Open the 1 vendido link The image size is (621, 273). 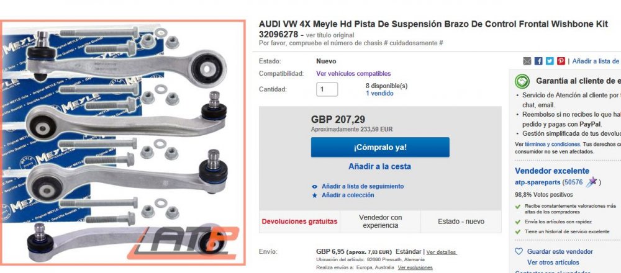[x=379, y=93]
